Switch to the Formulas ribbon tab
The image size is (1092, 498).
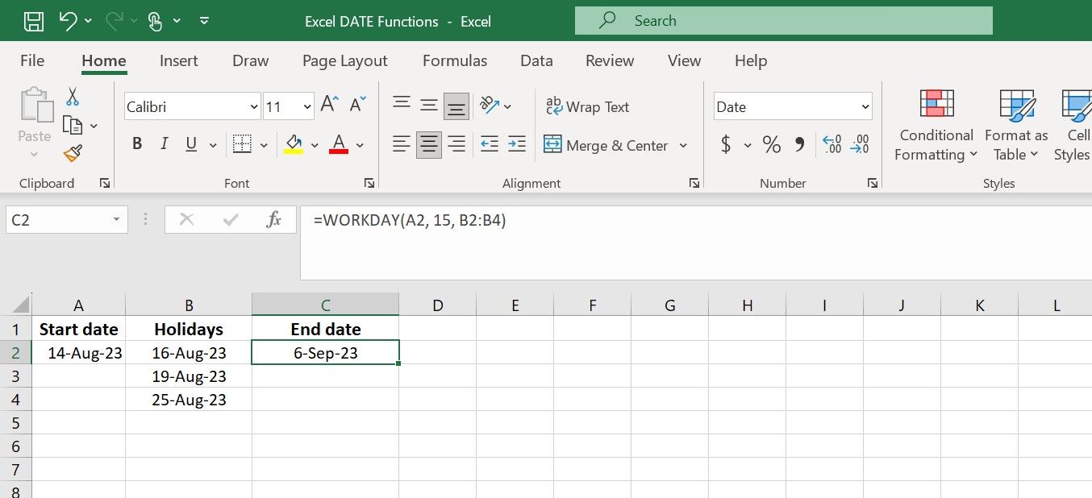point(454,60)
